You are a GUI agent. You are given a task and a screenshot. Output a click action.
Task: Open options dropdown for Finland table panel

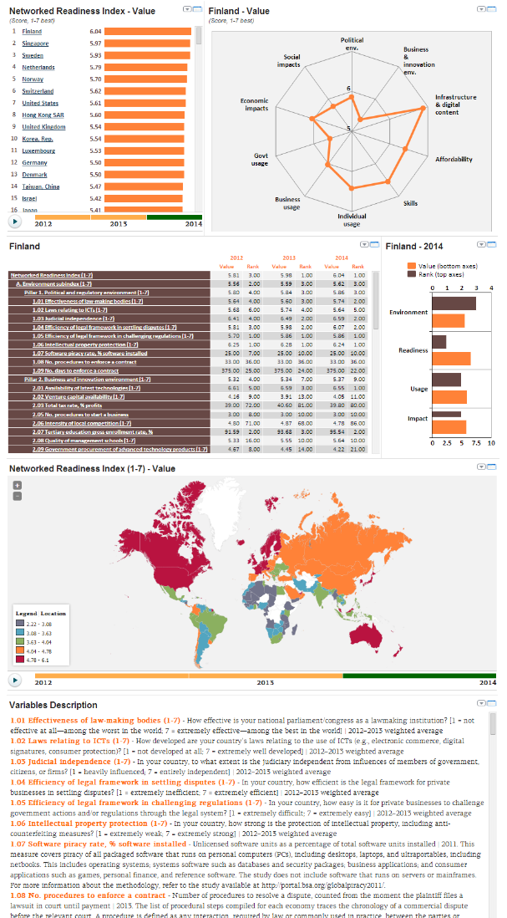click(x=363, y=245)
